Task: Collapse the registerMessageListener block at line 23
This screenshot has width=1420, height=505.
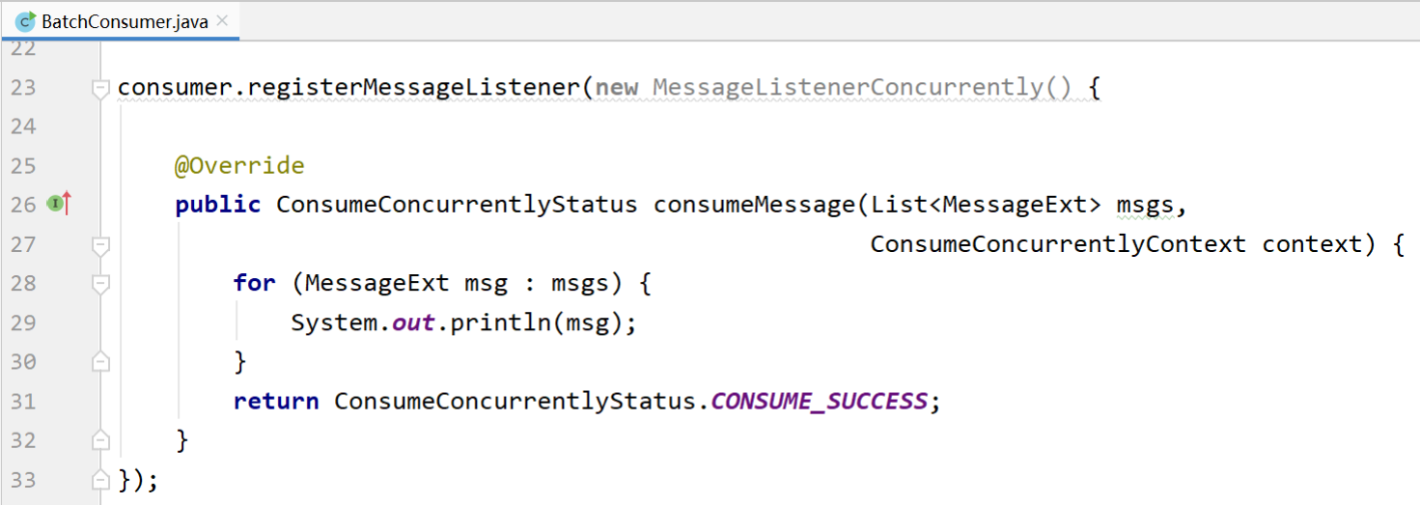Action: click(x=100, y=89)
